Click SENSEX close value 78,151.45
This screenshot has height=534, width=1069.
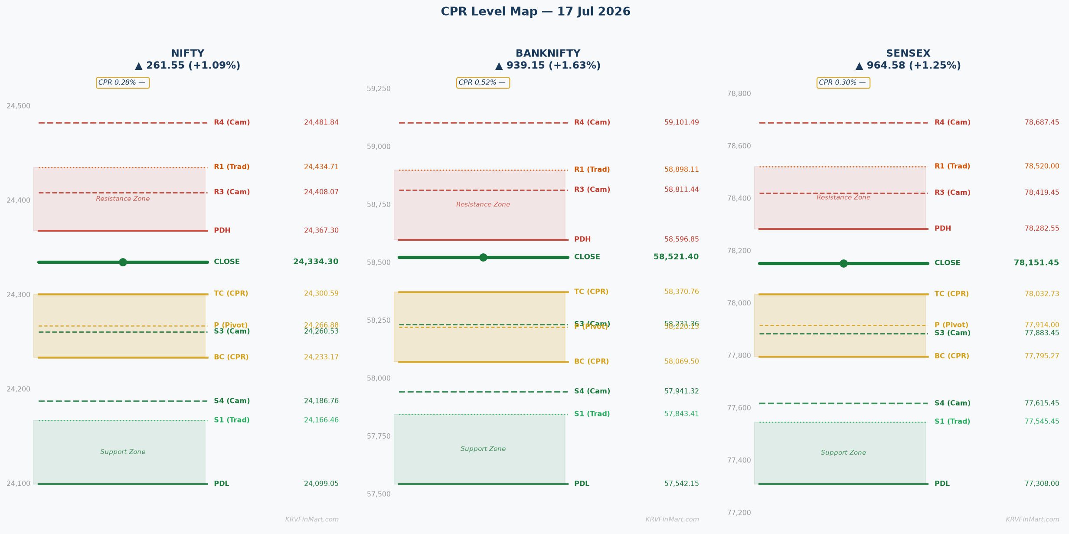coord(1036,263)
